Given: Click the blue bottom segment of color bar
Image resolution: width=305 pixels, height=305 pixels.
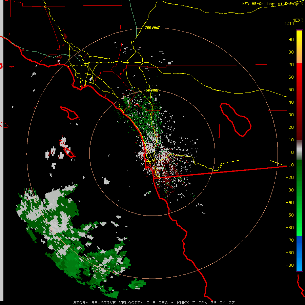Looking at the screenshot, I should [299, 253].
